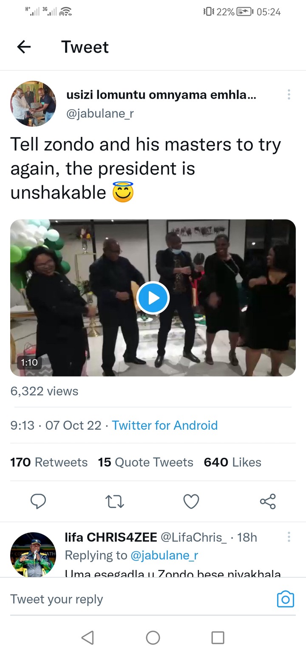
Task: View the 15 Quote Tweets list
Action: 145,462
